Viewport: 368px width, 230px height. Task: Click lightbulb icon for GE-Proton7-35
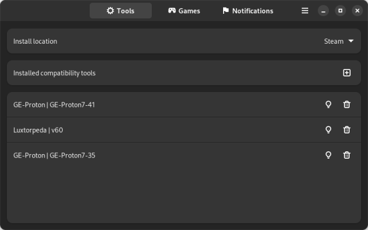[328, 155]
